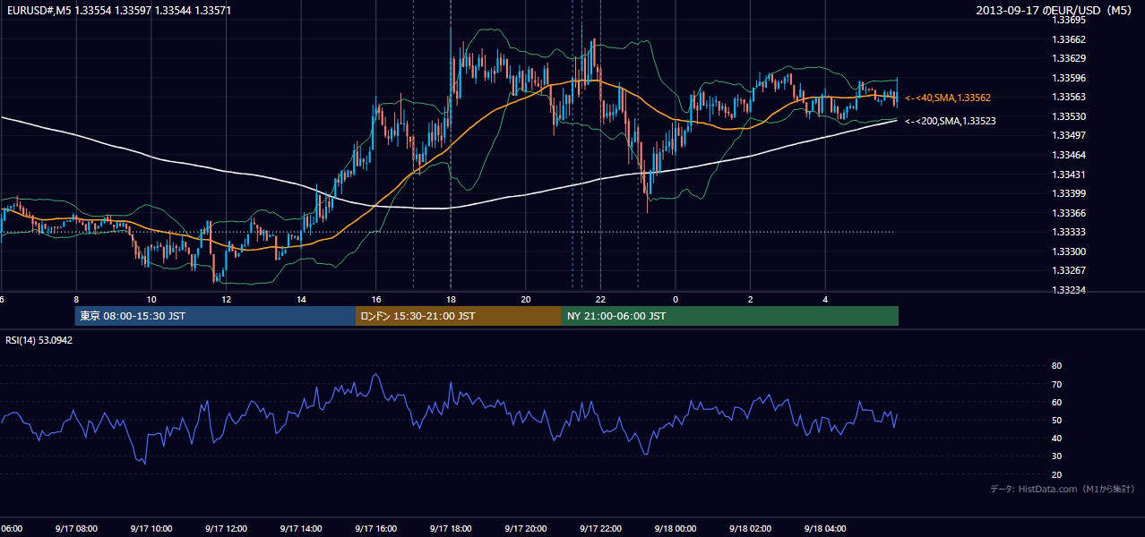
Task: Click price level 1.33234 on axis
Action: click(1068, 290)
